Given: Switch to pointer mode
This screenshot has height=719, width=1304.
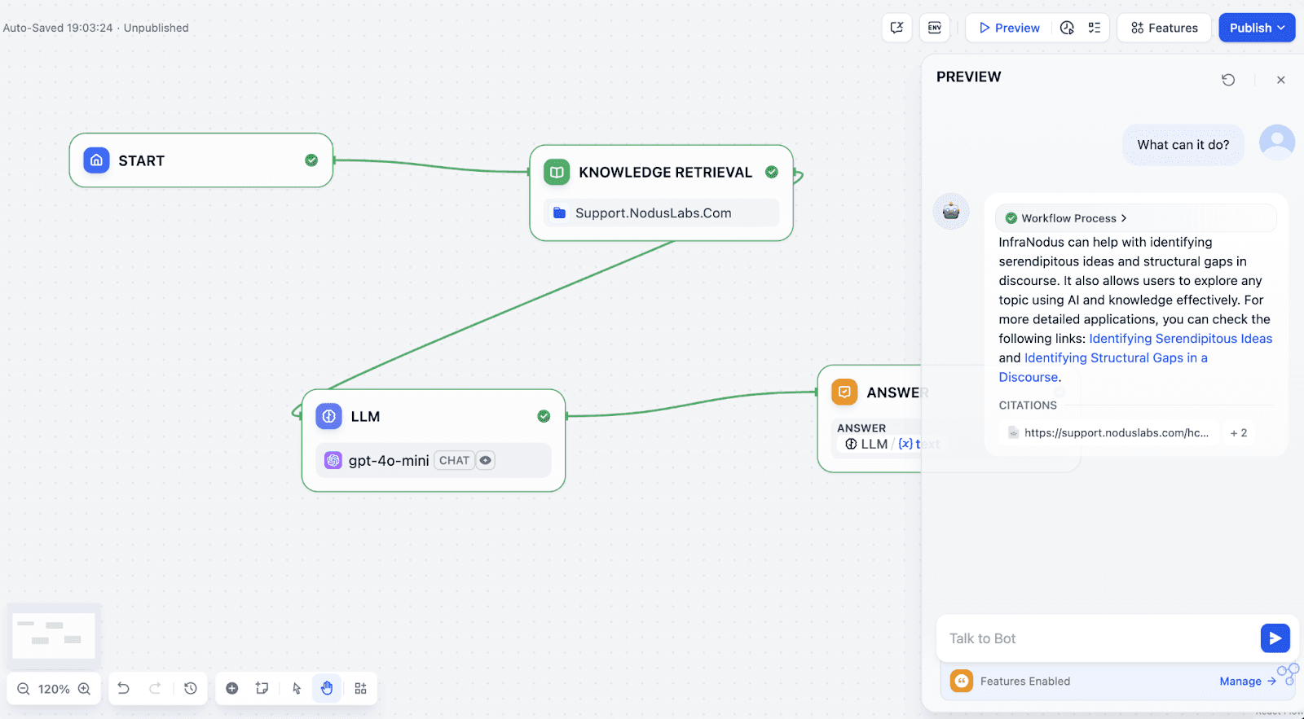Looking at the screenshot, I should [297, 689].
